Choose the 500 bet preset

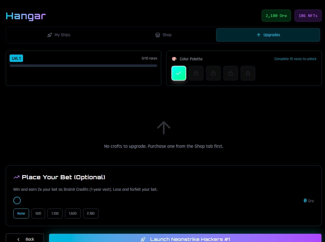[38, 213]
